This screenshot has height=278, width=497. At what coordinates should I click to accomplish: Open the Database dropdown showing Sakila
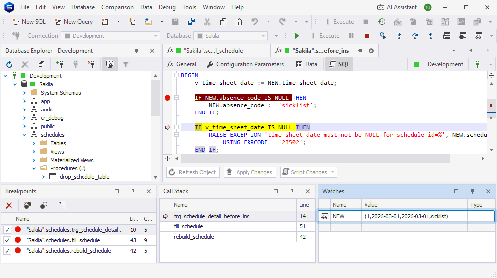(x=231, y=36)
